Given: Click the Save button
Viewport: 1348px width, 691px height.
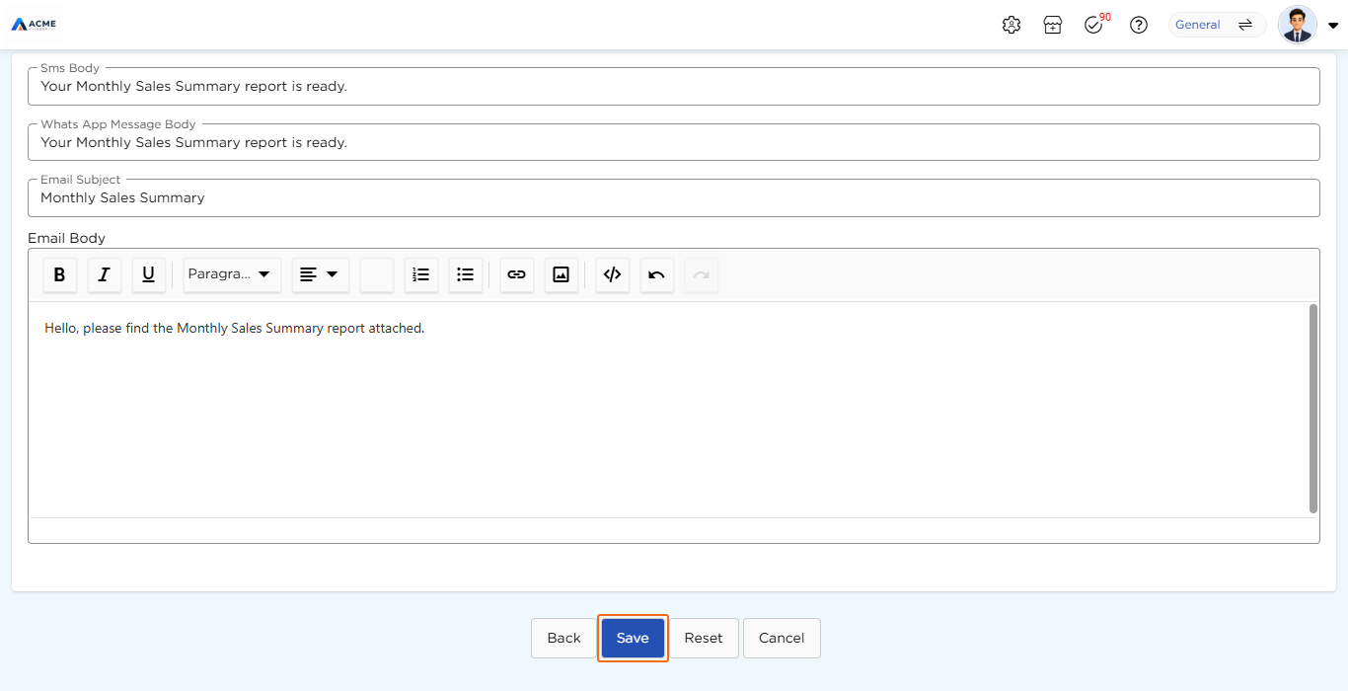Looking at the screenshot, I should pos(633,638).
